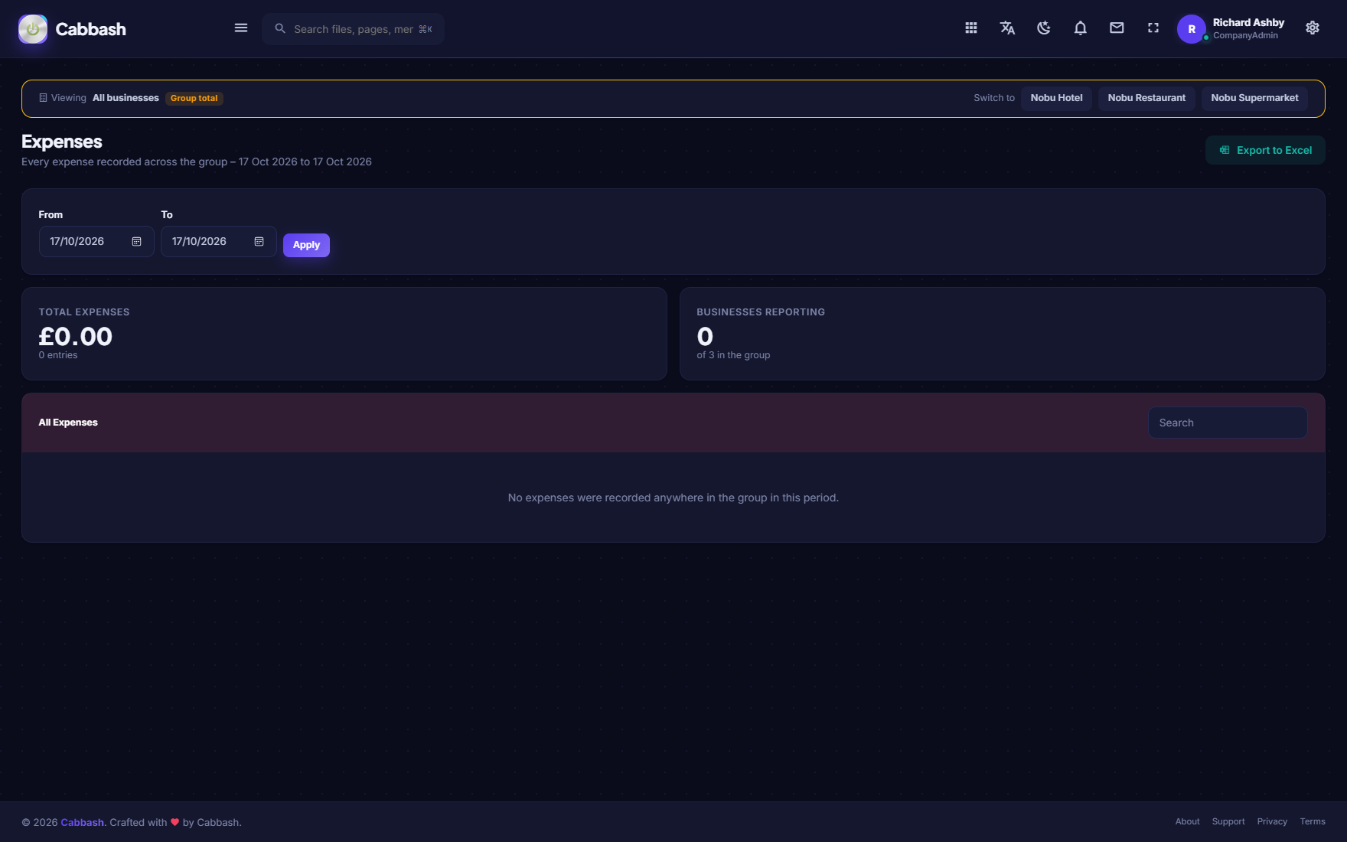Click the Richard Ashby avatar

tap(1192, 29)
